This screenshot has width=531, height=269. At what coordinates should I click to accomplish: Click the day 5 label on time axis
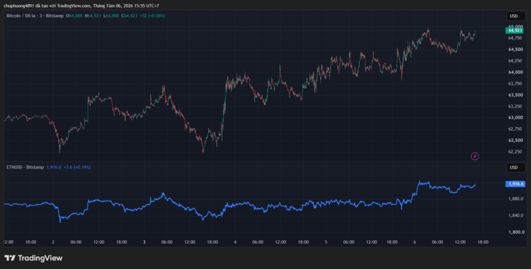tap(326, 242)
